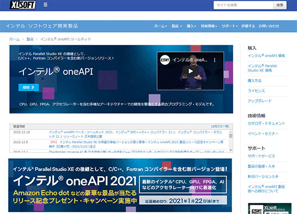Click news list scrollbar down arrow
Screen dimensions: 297x214
[x=231, y=150]
